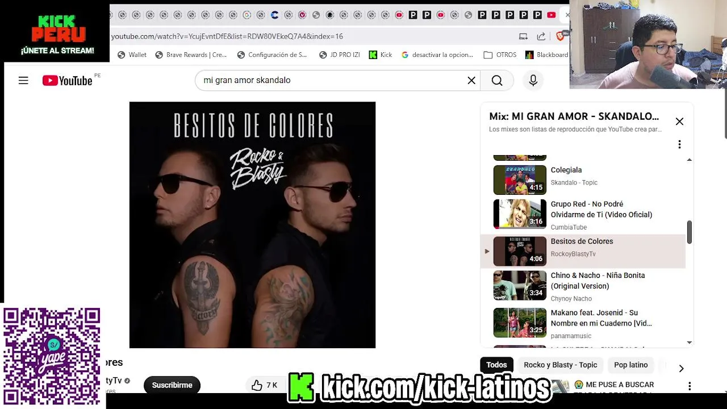This screenshot has width=727, height=409.
Task: Click the Suscribirme button
Action: [x=172, y=385]
